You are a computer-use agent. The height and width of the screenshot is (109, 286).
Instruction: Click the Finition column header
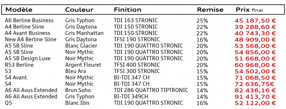[127, 10]
